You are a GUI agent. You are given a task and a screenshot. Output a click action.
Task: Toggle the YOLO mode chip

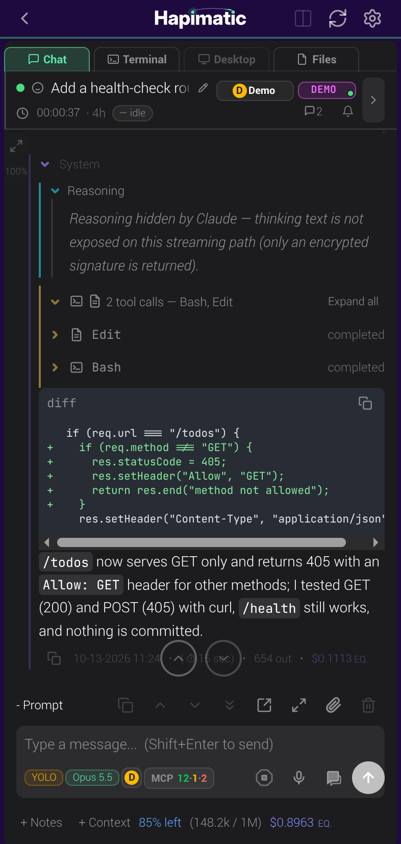coord(44,777)
